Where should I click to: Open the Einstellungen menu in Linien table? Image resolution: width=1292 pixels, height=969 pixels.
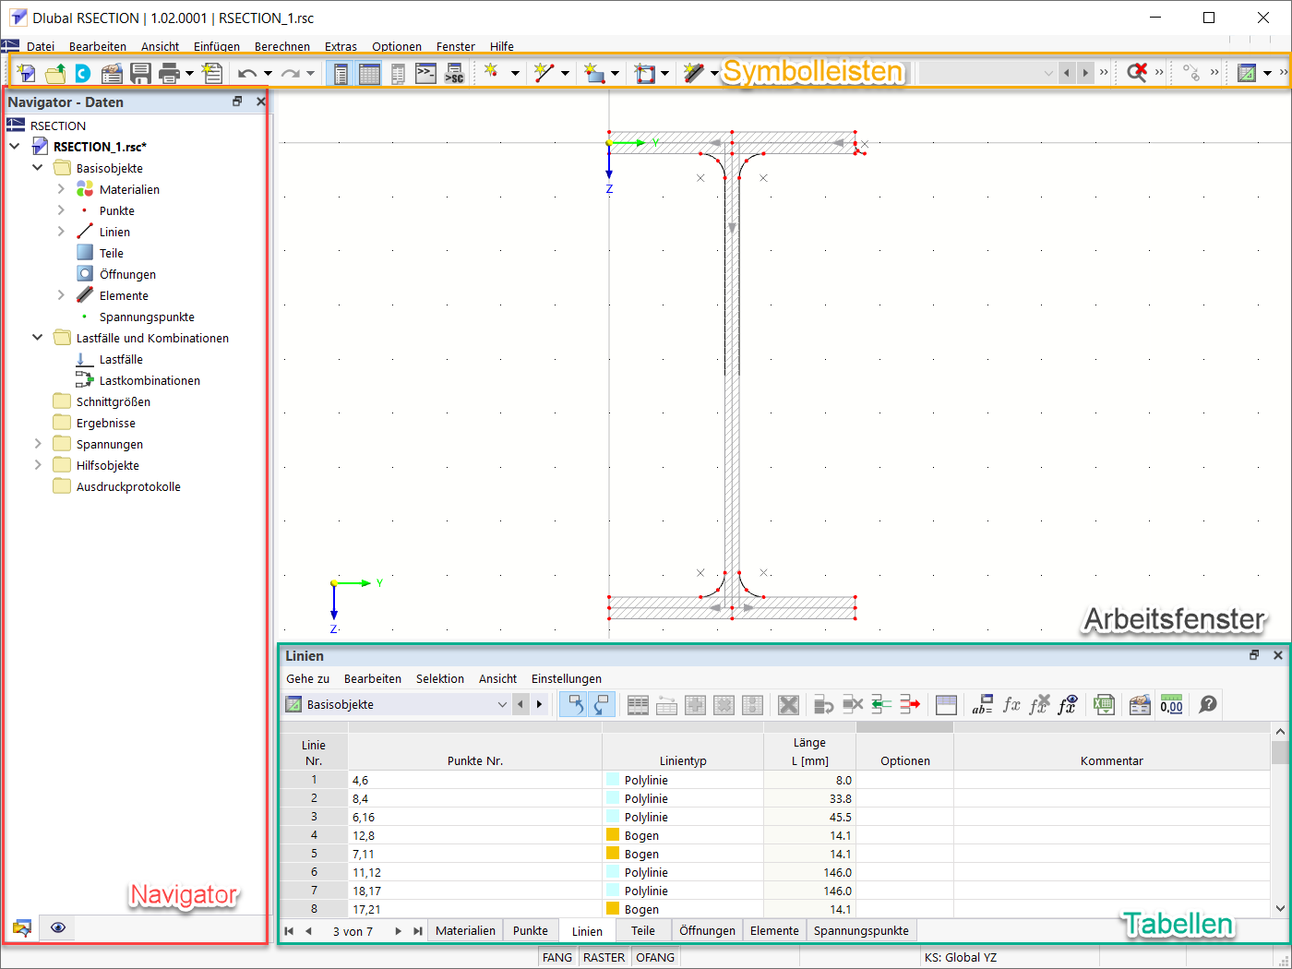coord(566,678)
